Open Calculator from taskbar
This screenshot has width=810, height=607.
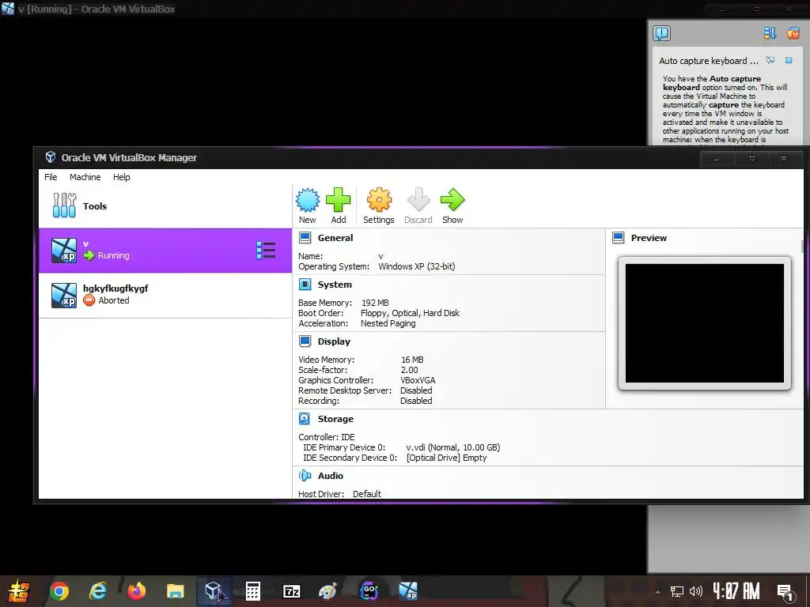point(252,591)
